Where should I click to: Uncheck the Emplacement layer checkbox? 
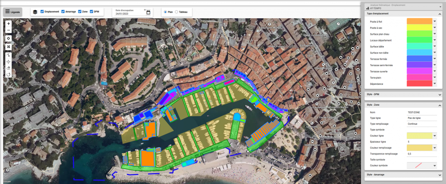click(42, 12)
